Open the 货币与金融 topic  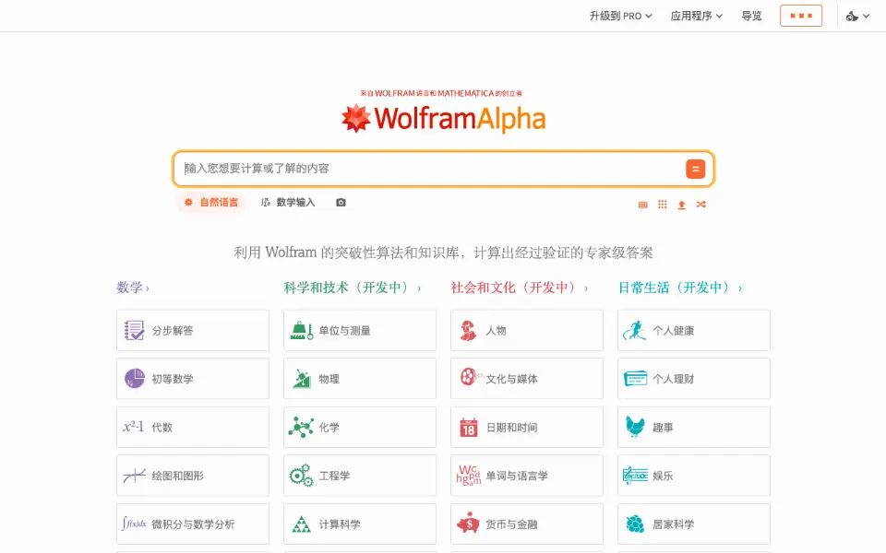pyautogui.click(x=527, y=524)
